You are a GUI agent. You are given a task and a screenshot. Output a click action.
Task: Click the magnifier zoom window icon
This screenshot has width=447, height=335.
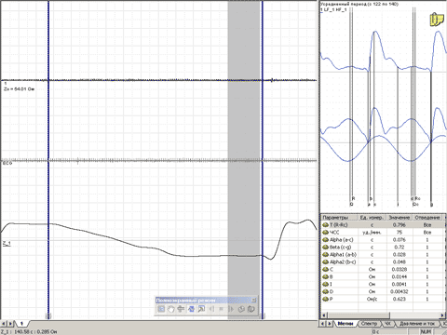(x=201, y=309)
